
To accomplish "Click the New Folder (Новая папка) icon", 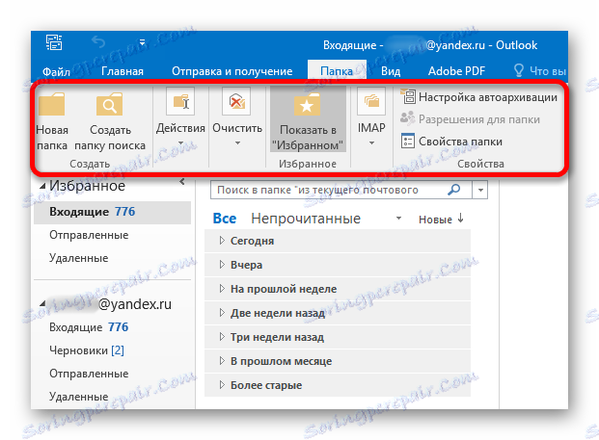I will pos(51,104).
